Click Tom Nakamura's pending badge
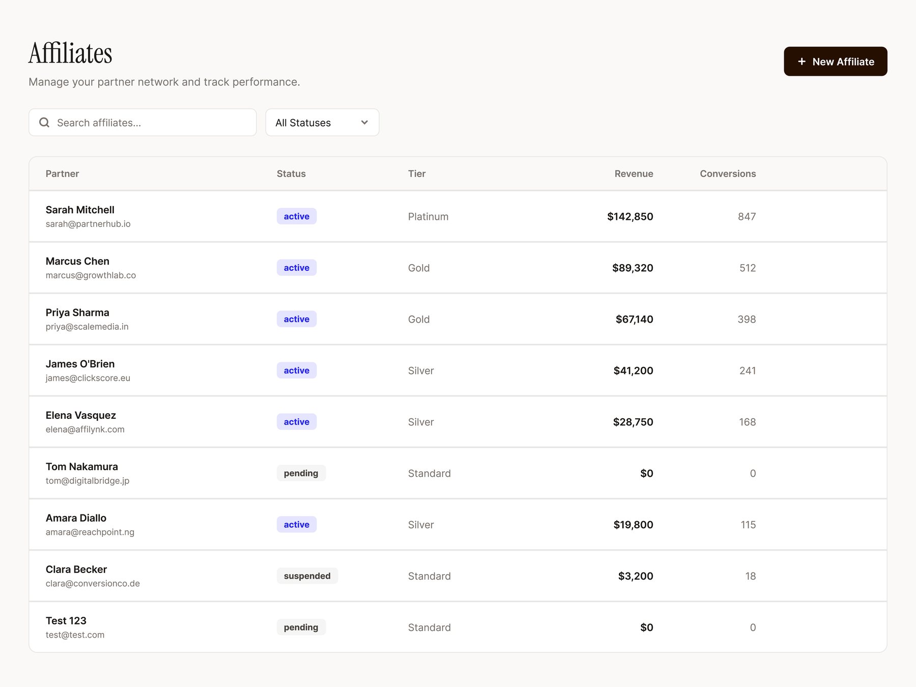The height and width of the screenshot is (687, 916). (x=301, y=473)
